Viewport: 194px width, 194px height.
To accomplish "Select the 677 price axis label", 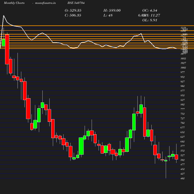I will coord(182,128).
